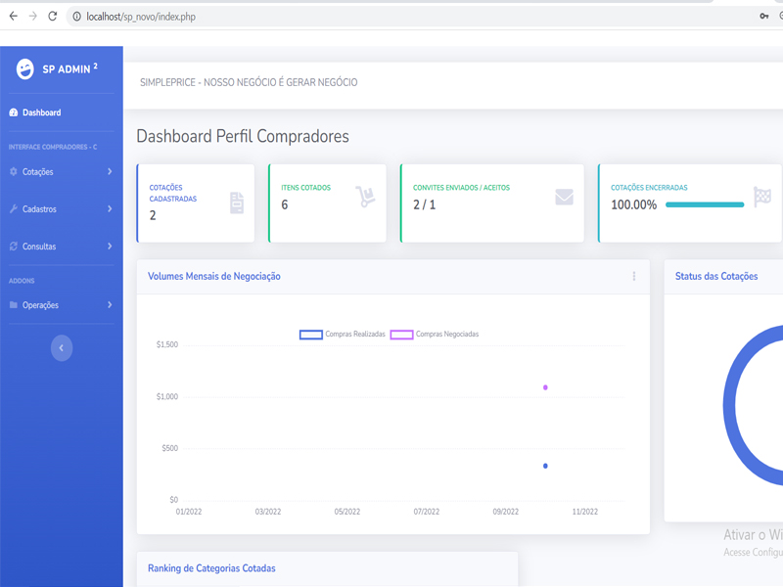The width and height of the screenshot is (783, 587).
Task: Click the Ranking de Categorias Cotadas heading
Action: 211,568
